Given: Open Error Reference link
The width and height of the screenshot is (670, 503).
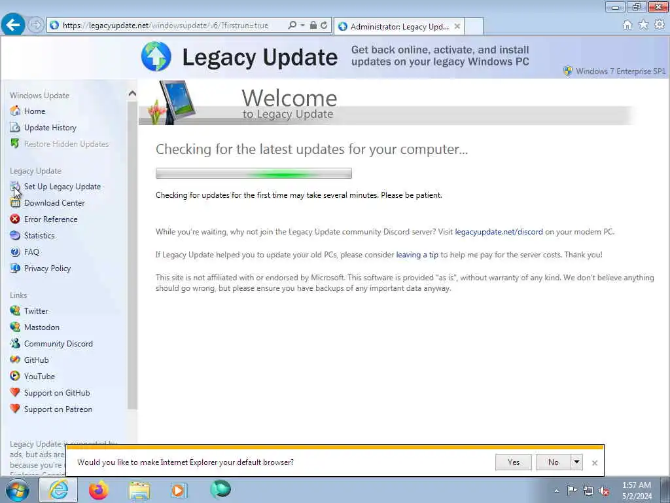Looking at the screenshot, I should point(51,219).
